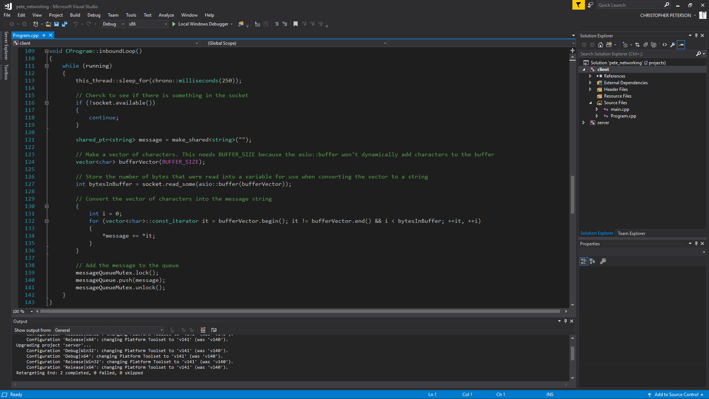Open the Analyze menu
The width and height of the screenshot is (709, 399).
click(x=166, y=15)
